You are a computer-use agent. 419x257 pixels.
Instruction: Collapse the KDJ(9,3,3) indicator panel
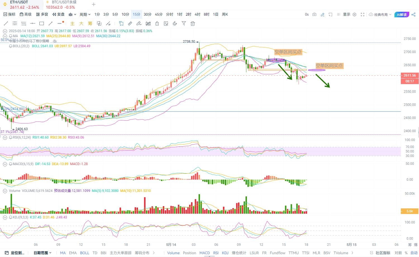(5, 217)
